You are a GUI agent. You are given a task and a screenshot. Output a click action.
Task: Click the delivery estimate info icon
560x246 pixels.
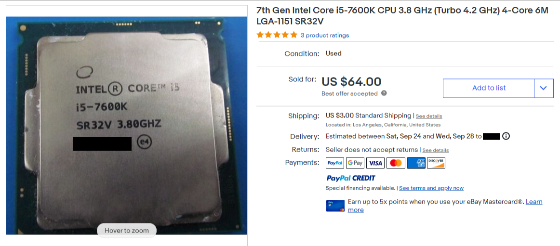(506, 136)
